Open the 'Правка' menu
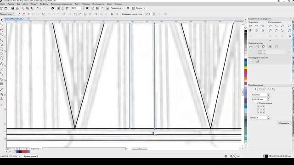The image size is (294, 165). [11, 4]
